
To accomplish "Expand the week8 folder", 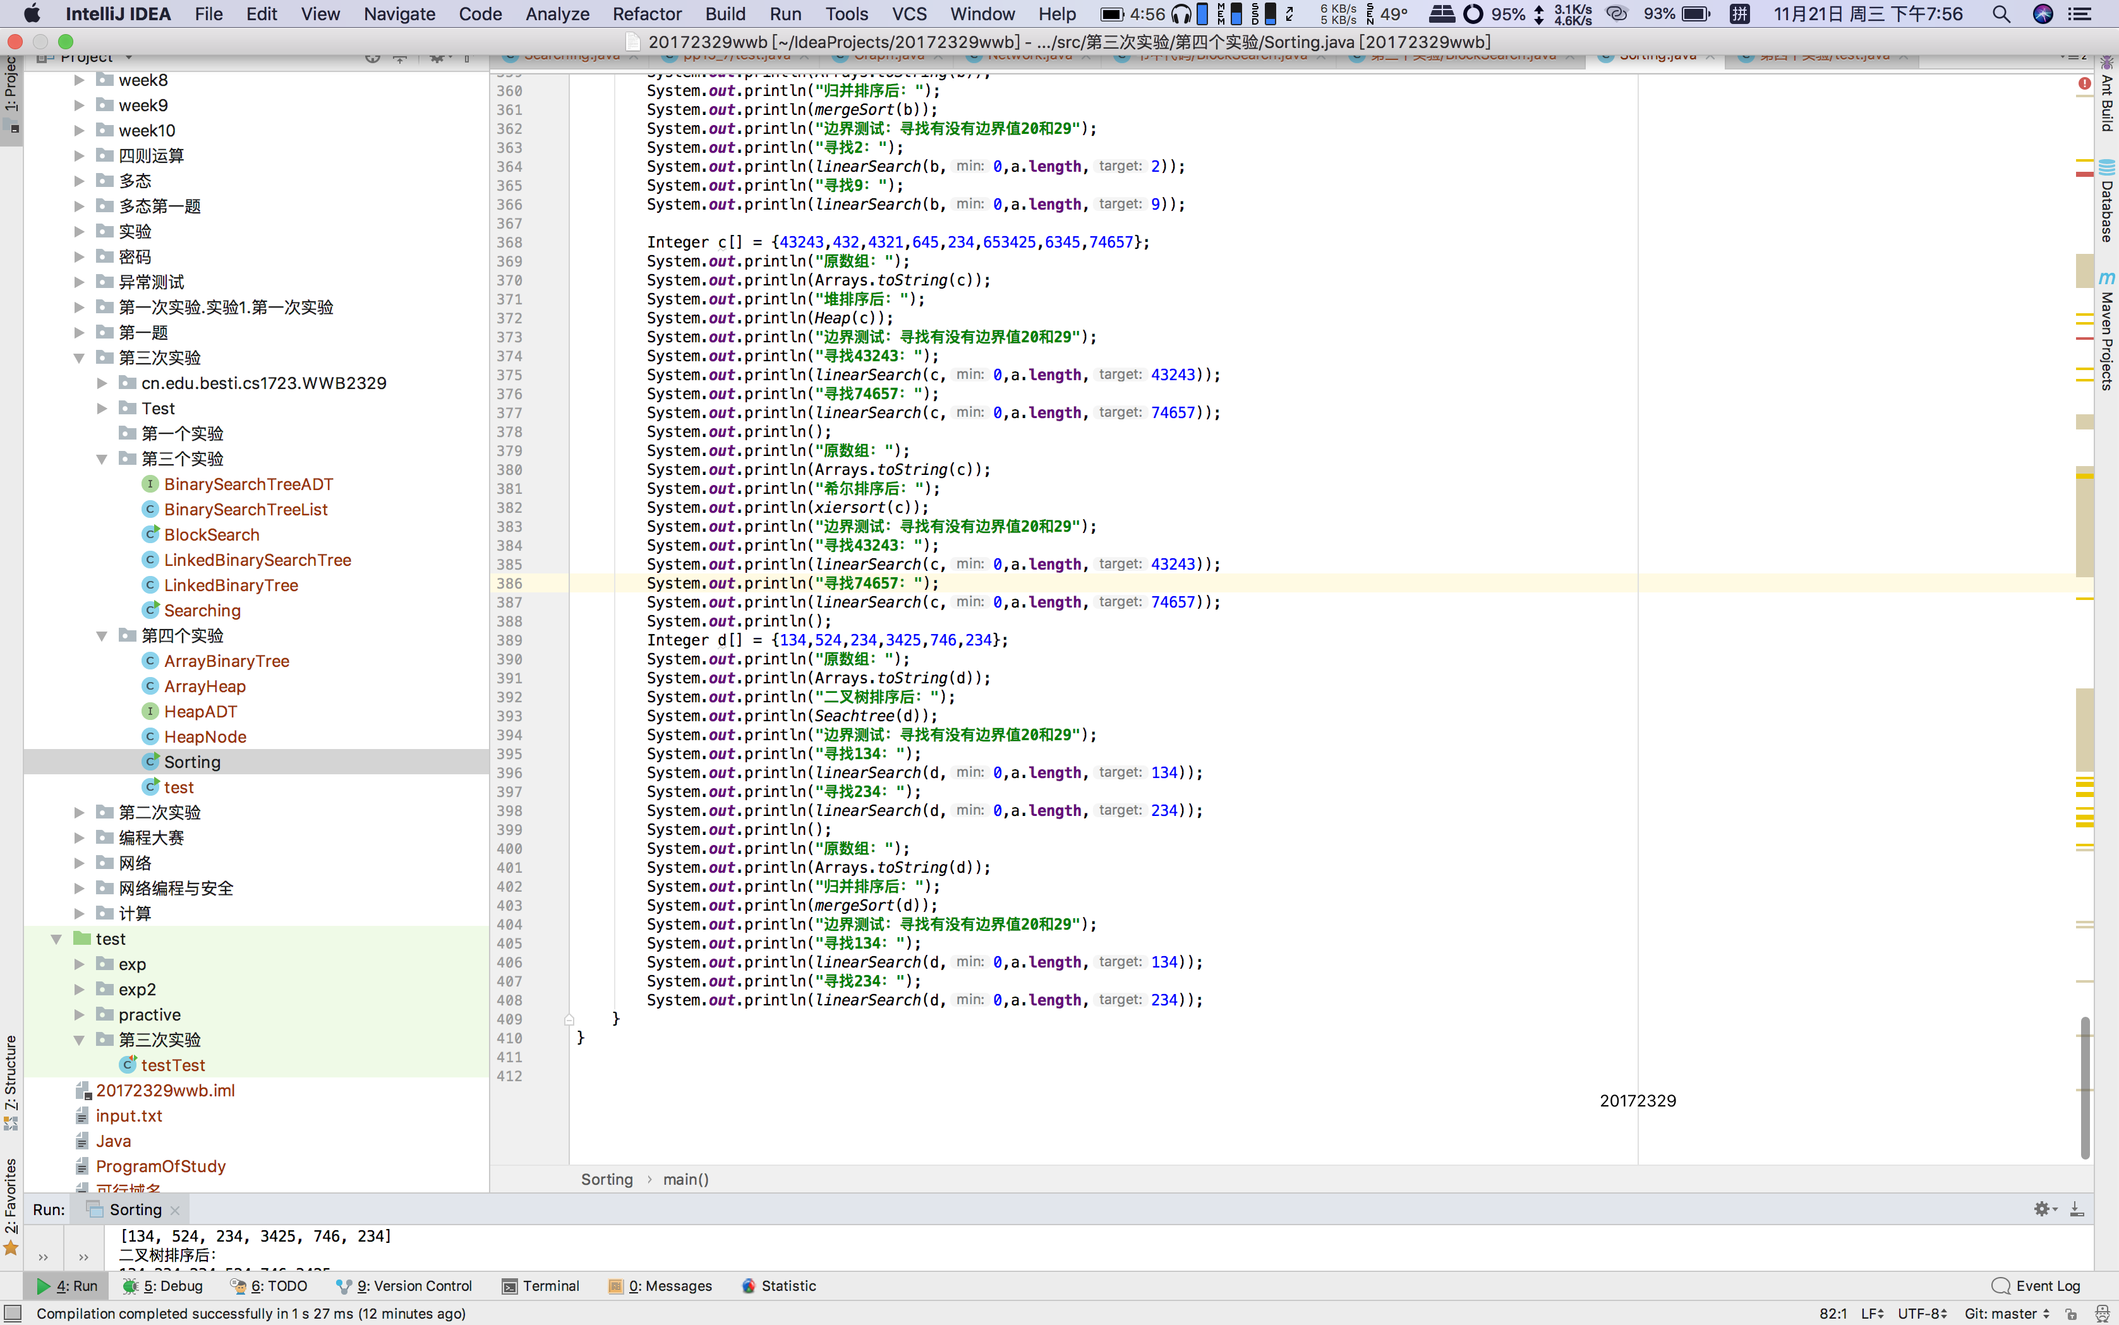I will point(79,80).
